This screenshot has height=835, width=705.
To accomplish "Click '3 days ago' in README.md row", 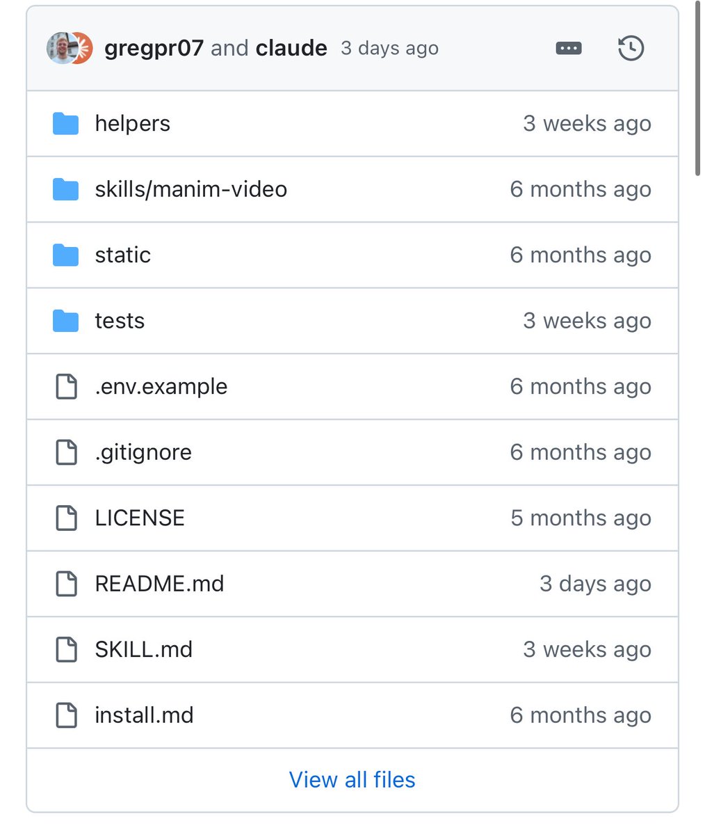I will click(596, 584).
